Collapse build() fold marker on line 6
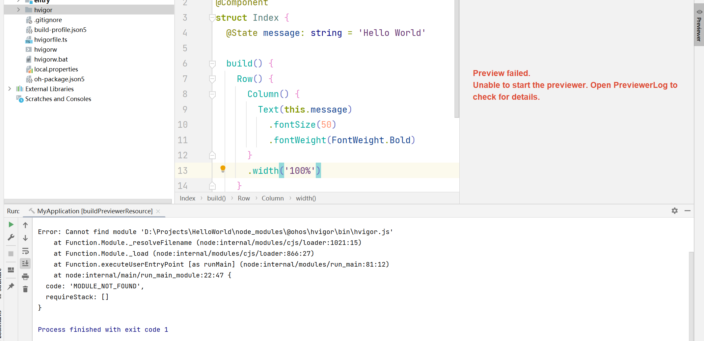Screen dimensions: 704x341 point(212,64)
